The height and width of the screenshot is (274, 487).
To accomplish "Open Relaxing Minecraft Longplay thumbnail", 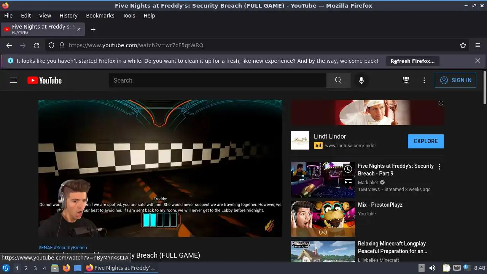I will pyautogui.click(x=323, y=251).
